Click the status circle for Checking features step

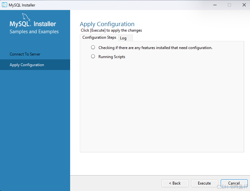click(93, 47)
